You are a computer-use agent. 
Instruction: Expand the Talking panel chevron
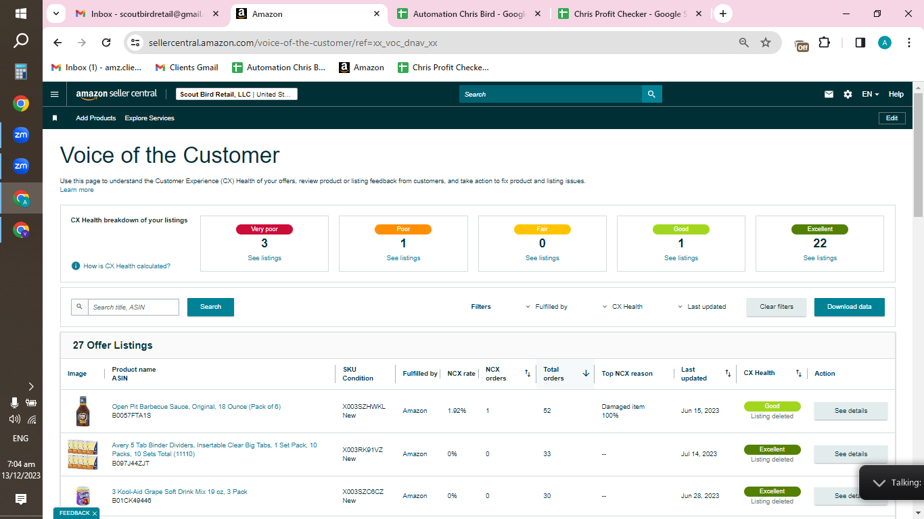879,483
